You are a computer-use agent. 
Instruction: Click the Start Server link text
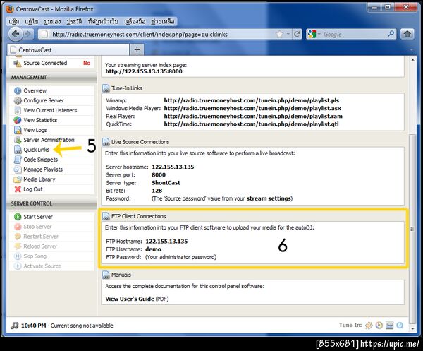coord(38,217)
